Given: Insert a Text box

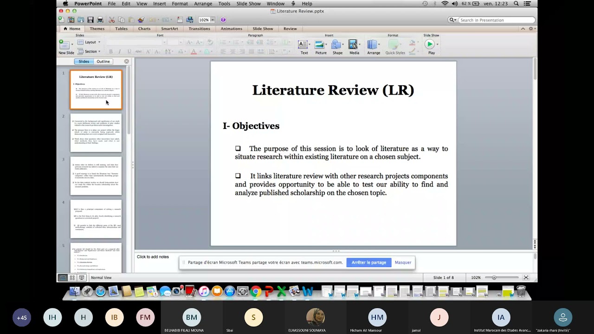Looking at the screenshot, I should 303,45.
